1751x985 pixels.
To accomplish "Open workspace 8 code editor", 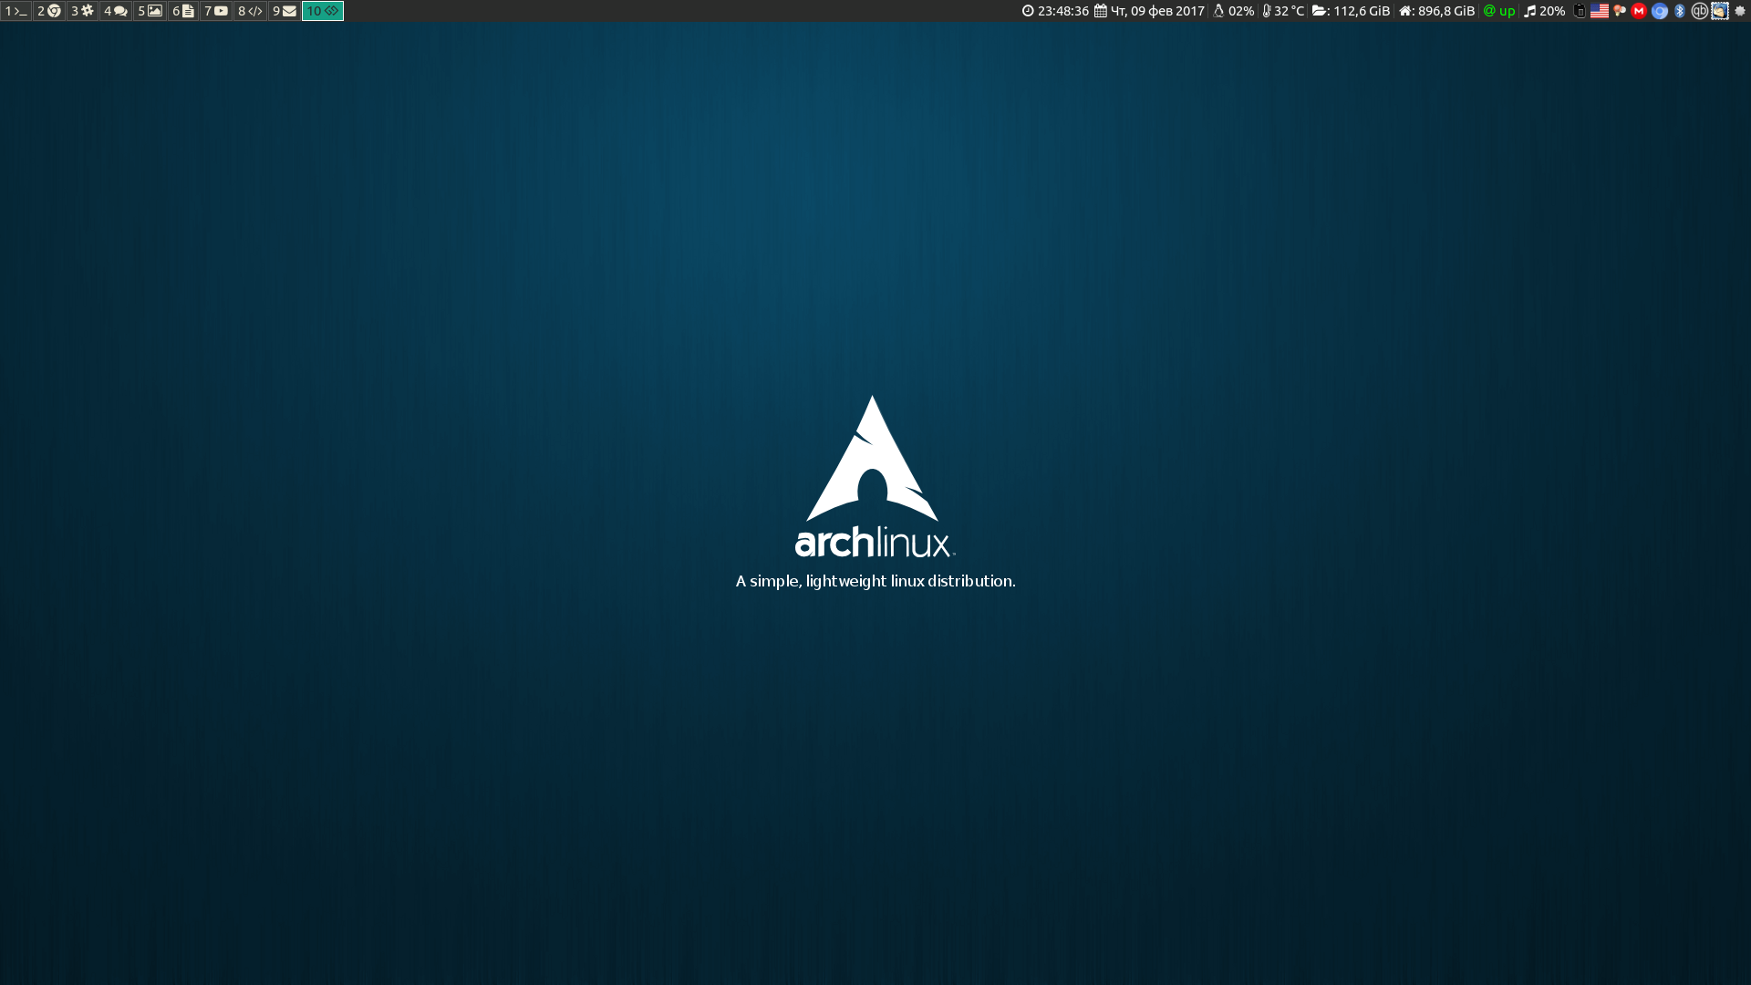I will coord(250,11).
